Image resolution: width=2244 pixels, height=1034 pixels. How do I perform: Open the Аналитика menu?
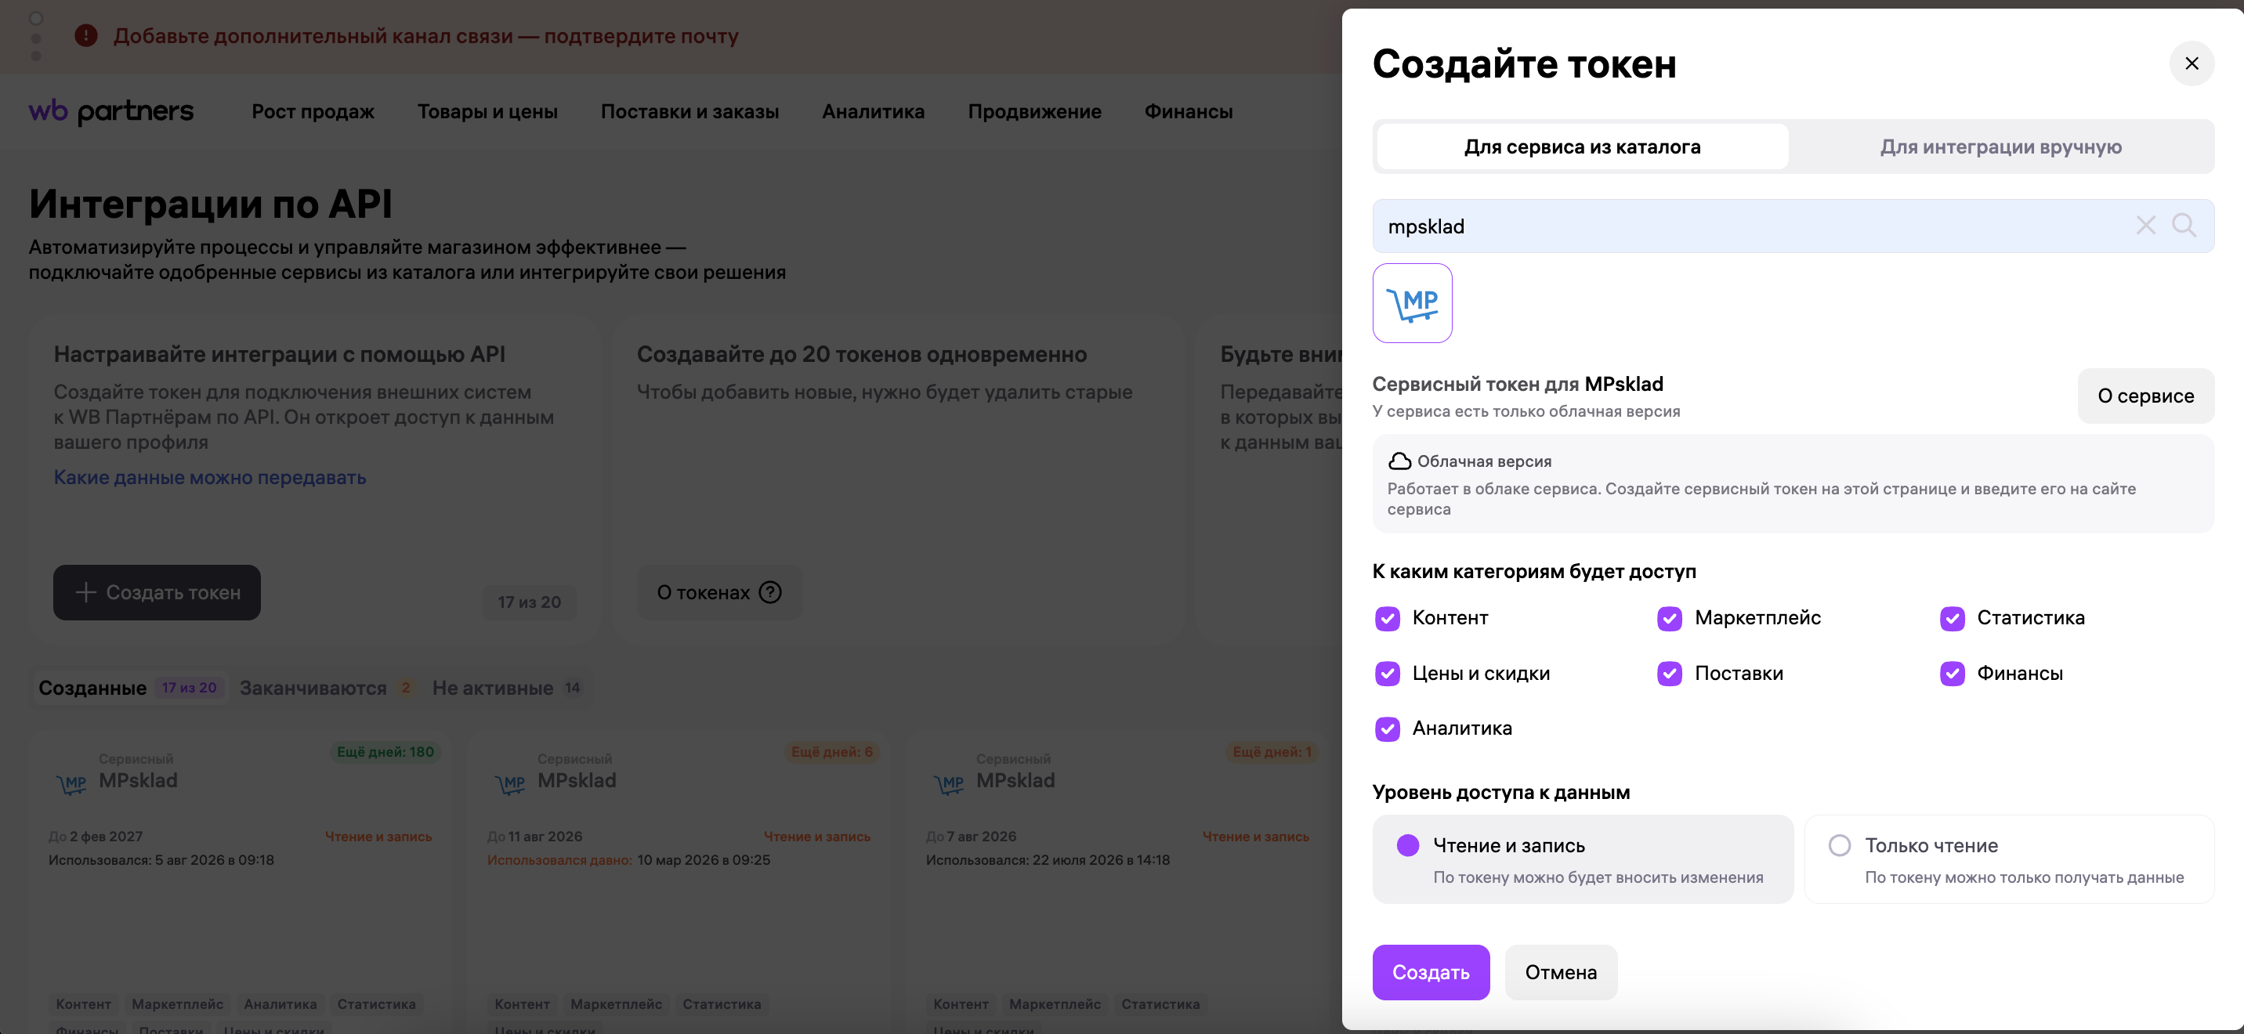click(x=873, y=111)
